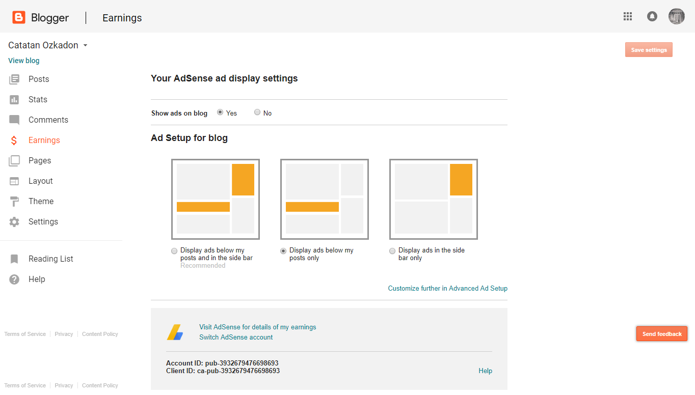This screenshot has width=695, height=395.
Task: Open the Settings gear icon
Action: (14, 221)
